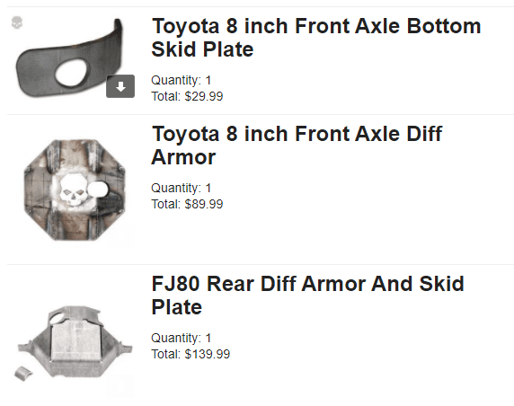Open FJ80 Rear Diff Armor And Skid Plate title

tap(308, 295)
